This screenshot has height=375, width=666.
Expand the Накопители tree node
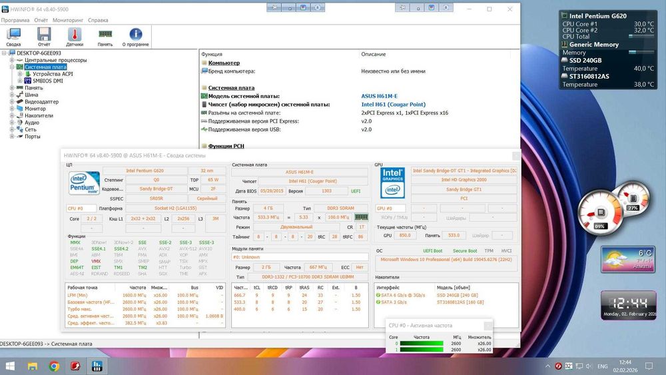(x=12, y=115)
